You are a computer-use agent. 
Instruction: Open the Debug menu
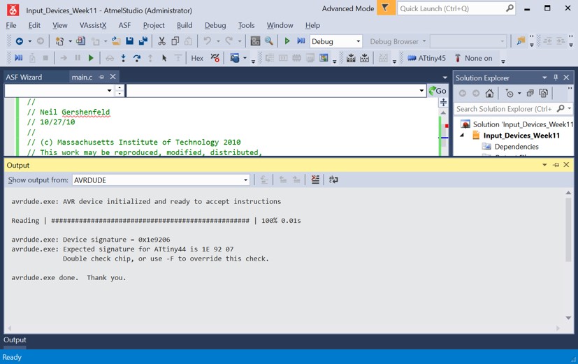click(215, 25)
